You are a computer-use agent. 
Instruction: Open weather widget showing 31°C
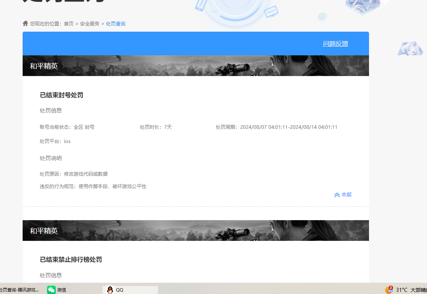(x=406, y=290)
